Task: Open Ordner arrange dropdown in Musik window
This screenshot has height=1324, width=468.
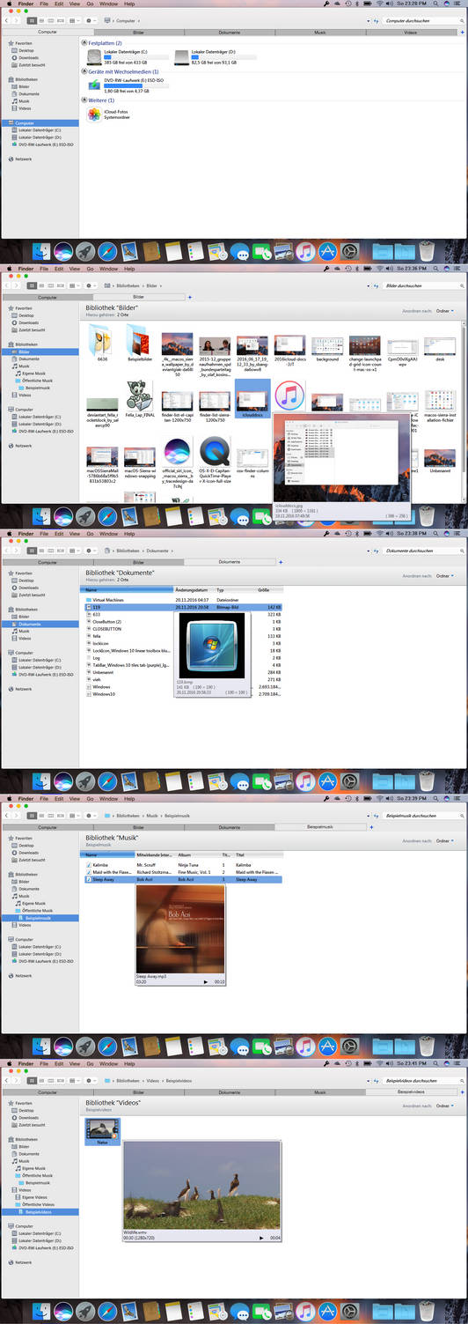Action: click(444, 841)
